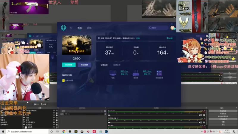This screenshot has width=238, height=134.
Task: Click 切换 switch server link
Action: [138, 38]
